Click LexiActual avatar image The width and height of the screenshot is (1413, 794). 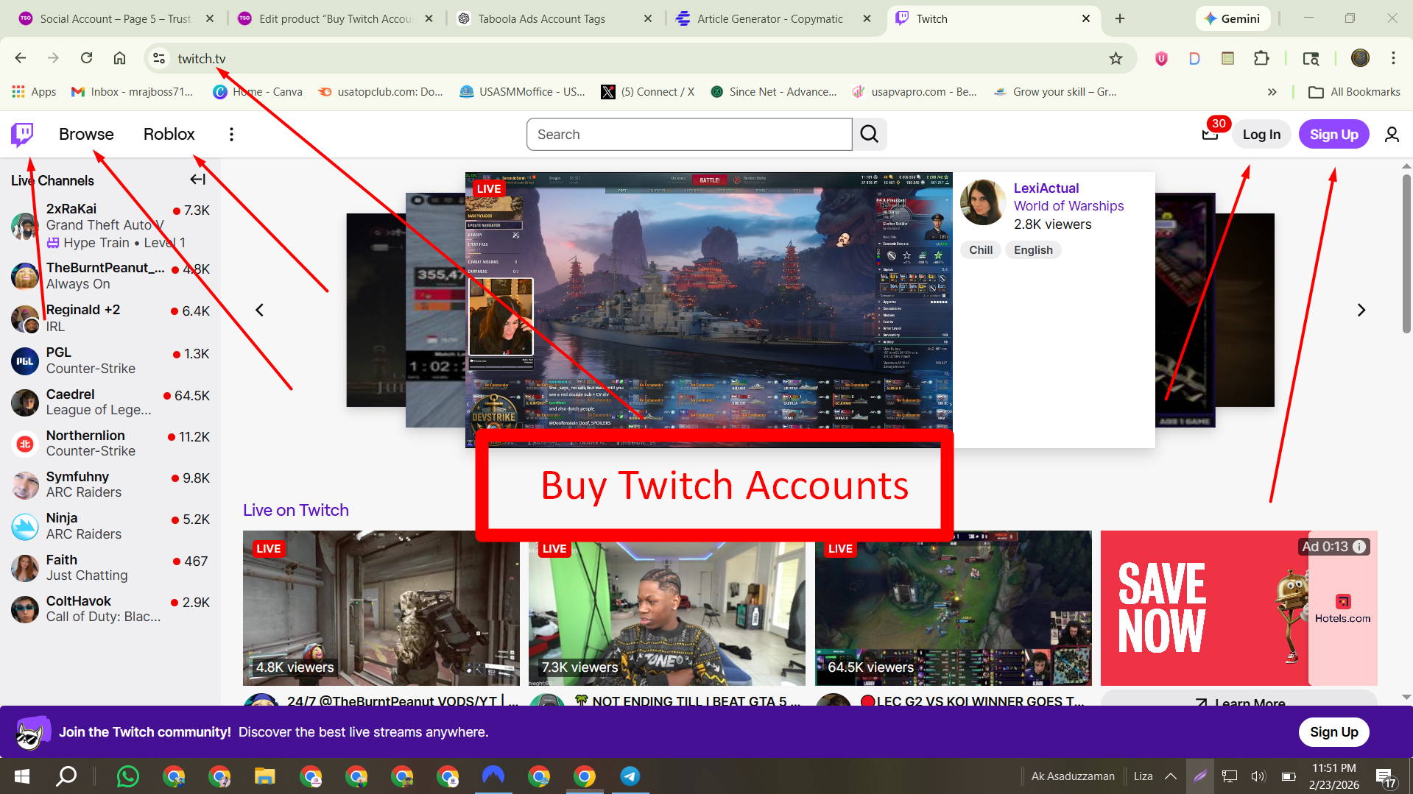[983, 202]
